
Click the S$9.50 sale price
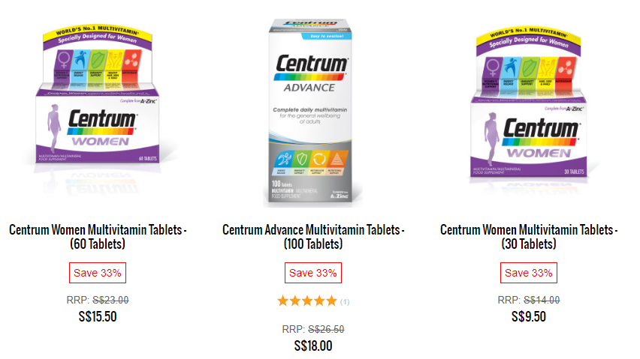coord(529,316)
